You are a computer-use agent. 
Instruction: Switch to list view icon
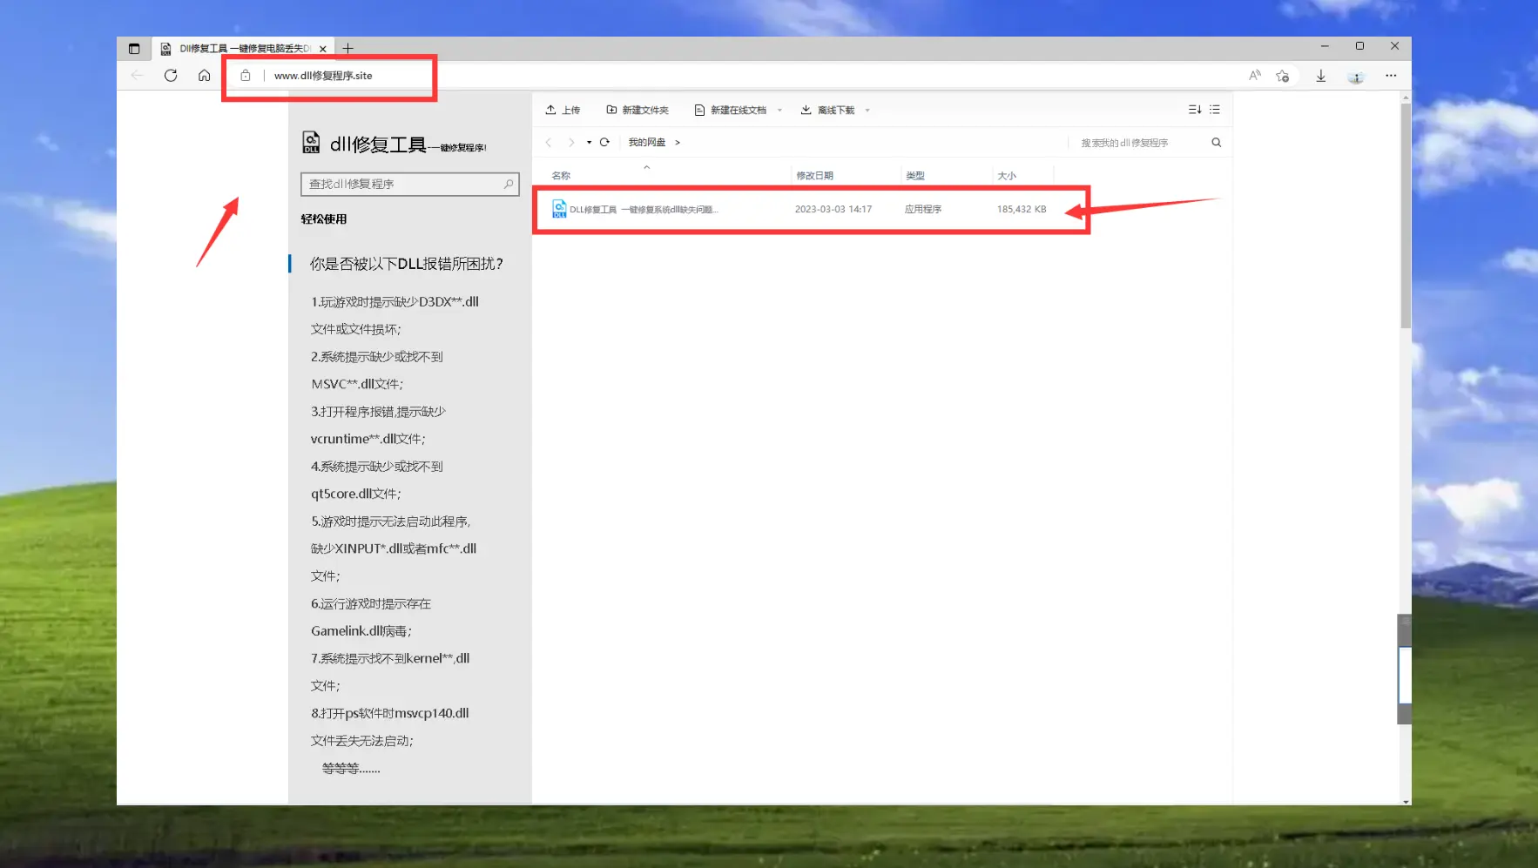[1215, 110]
